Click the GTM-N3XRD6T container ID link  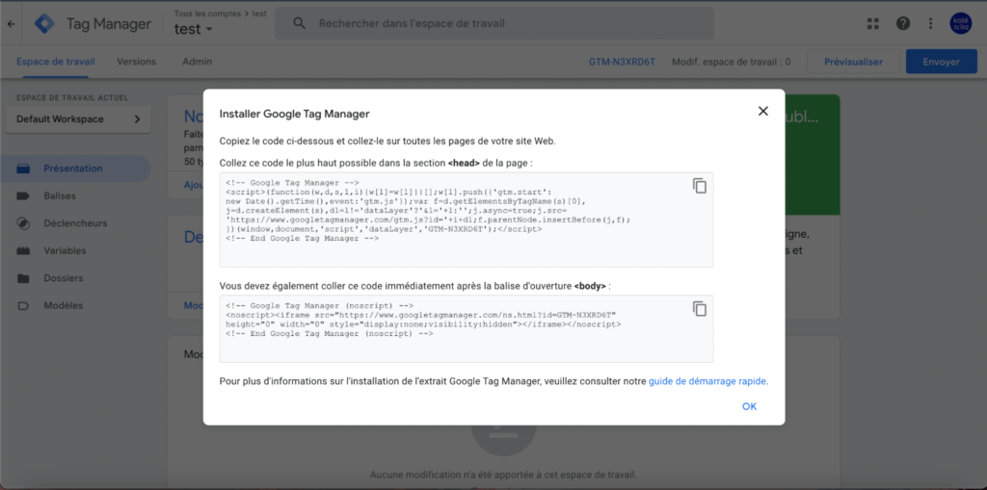(622, 62)
